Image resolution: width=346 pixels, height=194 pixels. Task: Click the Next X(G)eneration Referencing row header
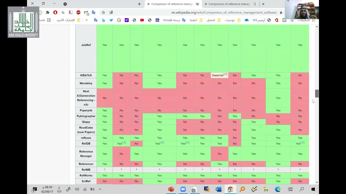coord(86,98)
